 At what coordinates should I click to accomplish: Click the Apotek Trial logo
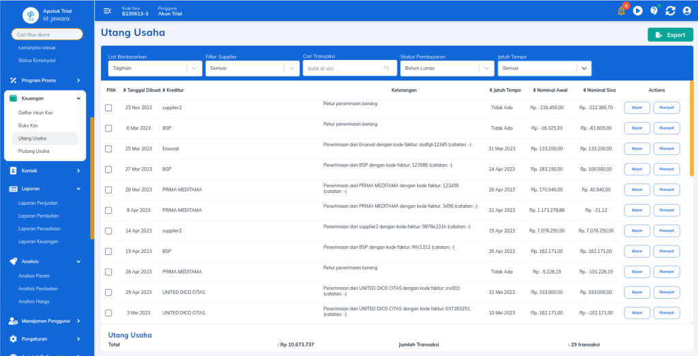[x=31, y=14]
